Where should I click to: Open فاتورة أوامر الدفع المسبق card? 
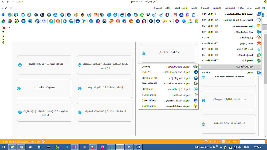(228, 124)
